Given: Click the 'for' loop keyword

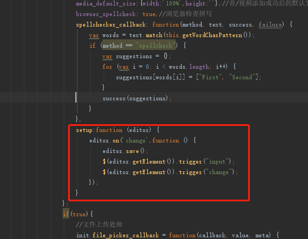Looking at the screenshot, I should coord(107,67).
